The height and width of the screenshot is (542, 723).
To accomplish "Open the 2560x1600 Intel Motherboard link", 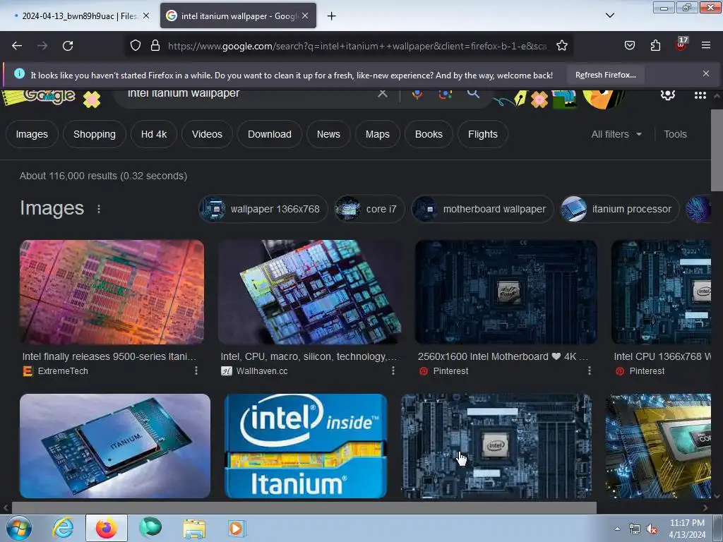I will pos(503,356).
